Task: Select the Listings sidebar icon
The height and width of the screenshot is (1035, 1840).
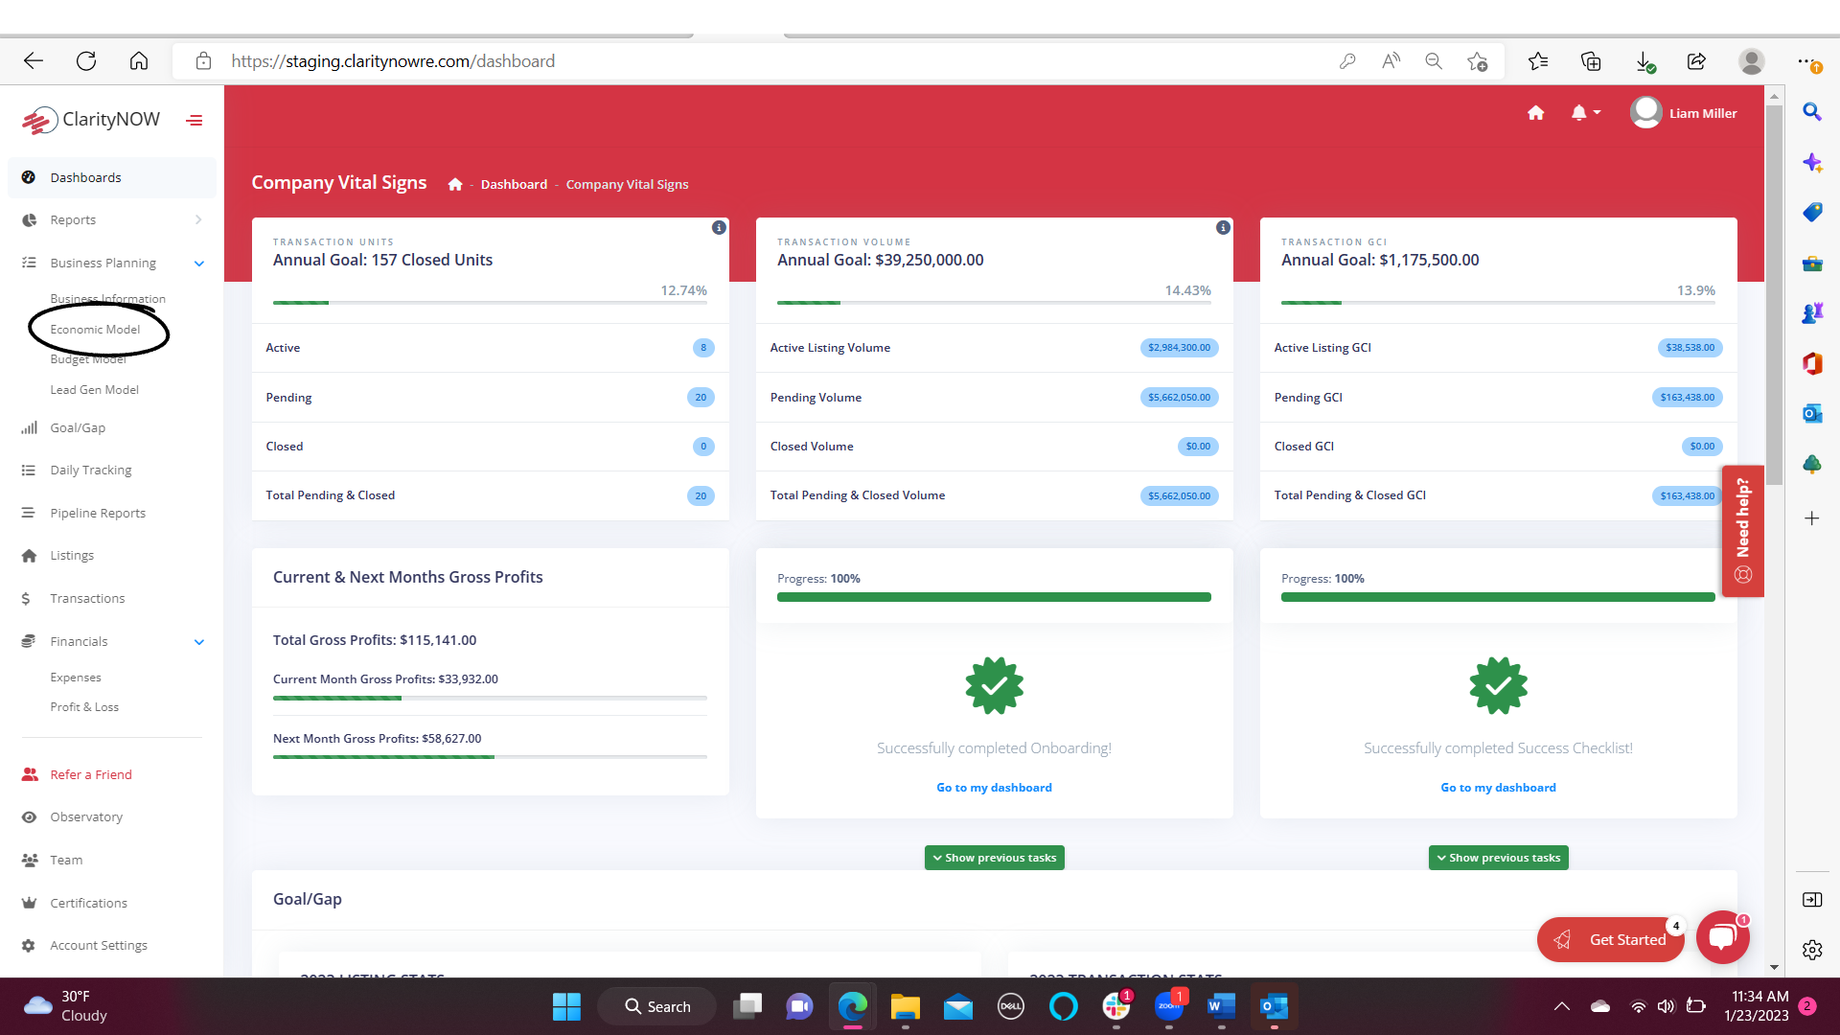Action: click(29, 555)
